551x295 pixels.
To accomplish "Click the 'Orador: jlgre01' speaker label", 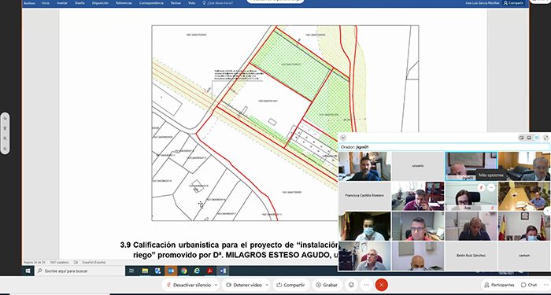I will tap(354, 147).
